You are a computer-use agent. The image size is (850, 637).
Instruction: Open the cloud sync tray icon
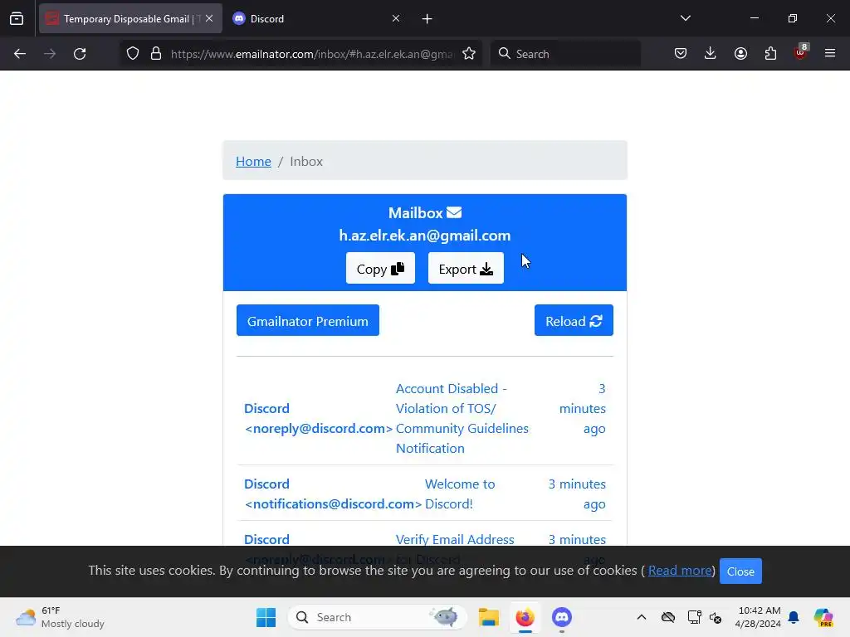click(668, 617)
